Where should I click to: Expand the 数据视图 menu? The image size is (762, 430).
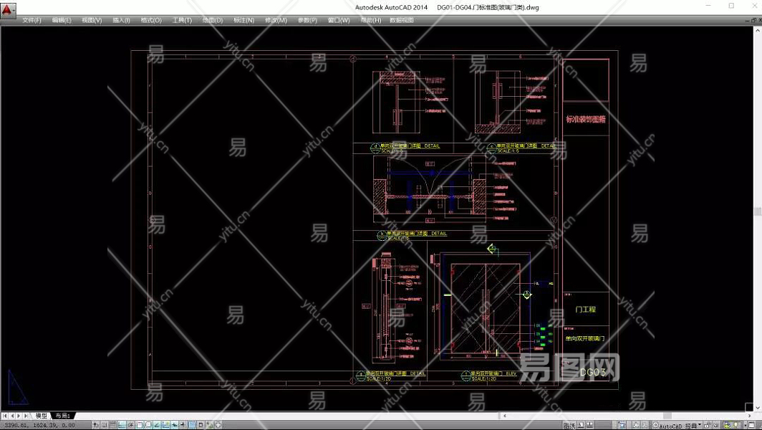pyautogui.click(x=402, y=20)
